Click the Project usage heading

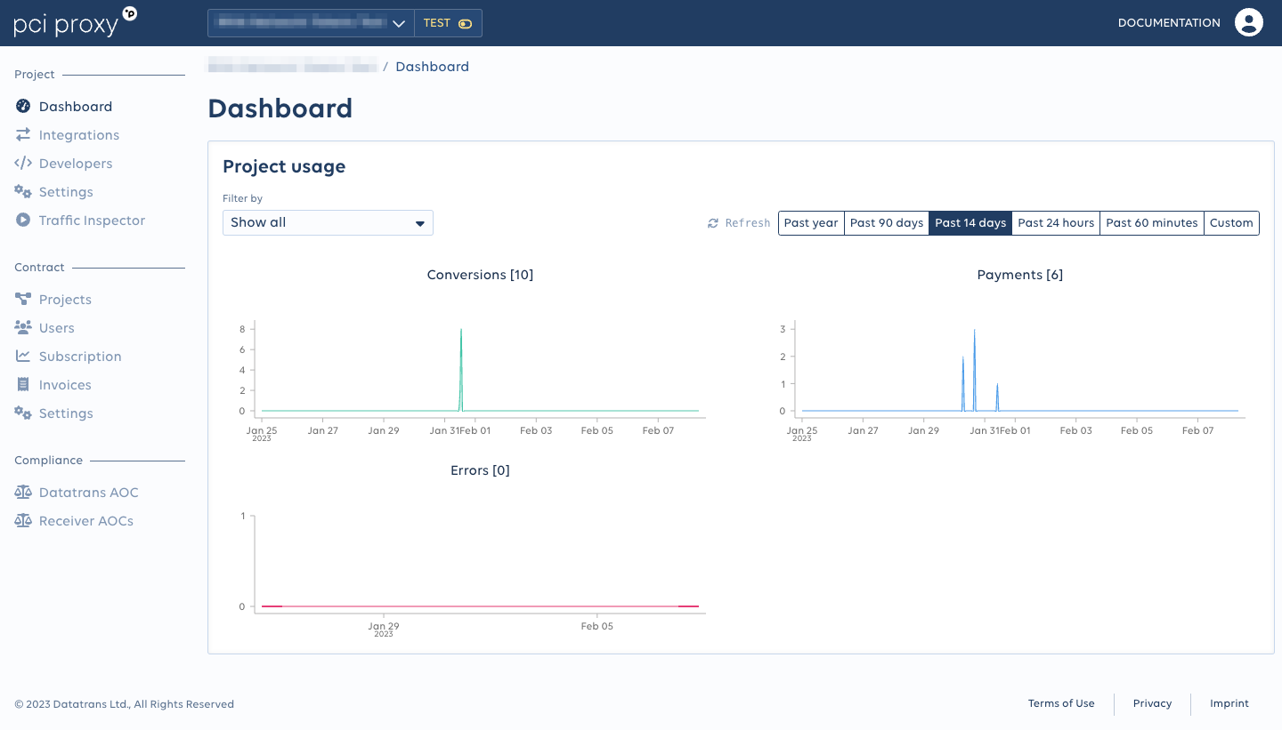coord(284,166)
